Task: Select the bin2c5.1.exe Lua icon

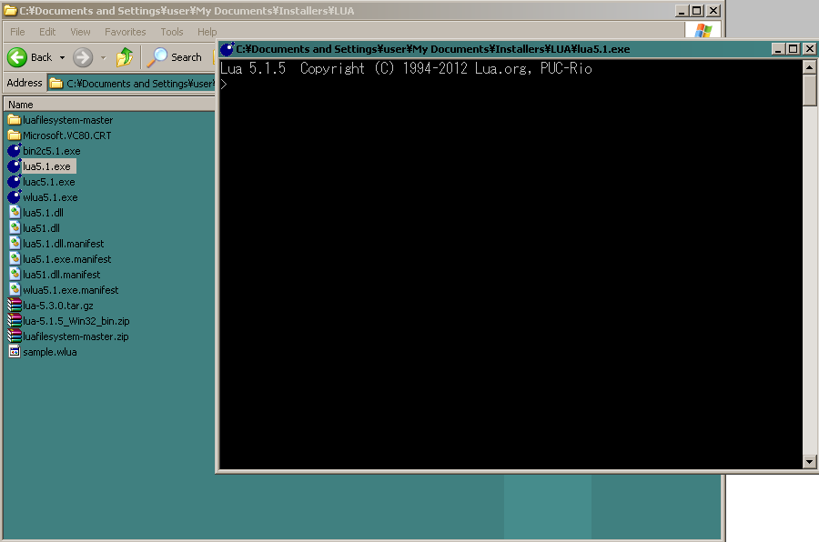Action: pyautogui.click(x=14, y=151)
